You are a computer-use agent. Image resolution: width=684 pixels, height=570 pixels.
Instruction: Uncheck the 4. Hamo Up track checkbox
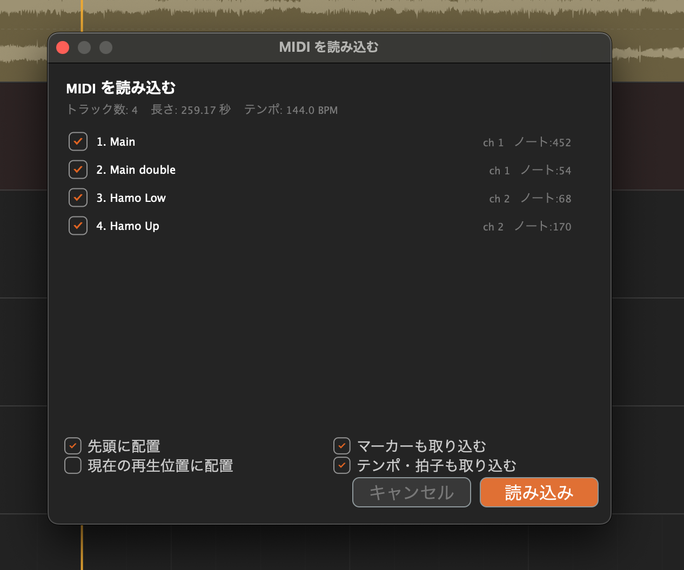pyautogui.click(x=78, y=226)
